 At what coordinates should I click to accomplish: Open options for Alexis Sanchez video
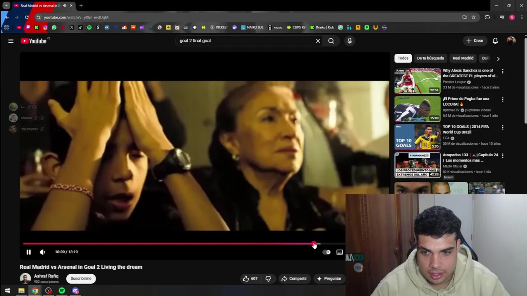pos(502,71)
